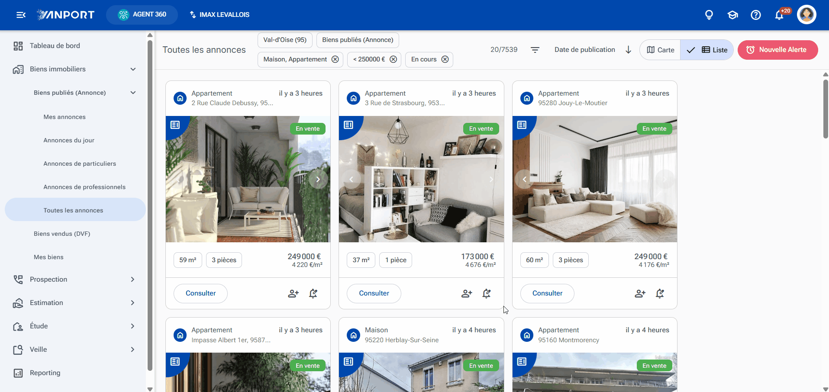Screen dimensions: 829x392
Task: Open the help question mark icon
Action: (756, 15)
